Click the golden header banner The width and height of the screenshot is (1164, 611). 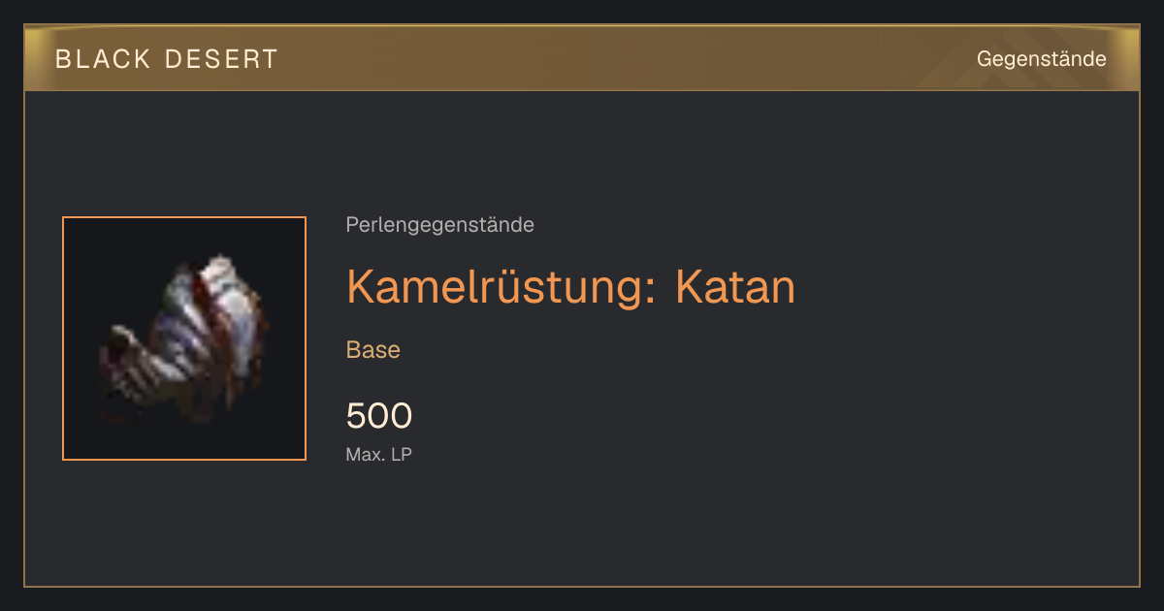point(582,58)
